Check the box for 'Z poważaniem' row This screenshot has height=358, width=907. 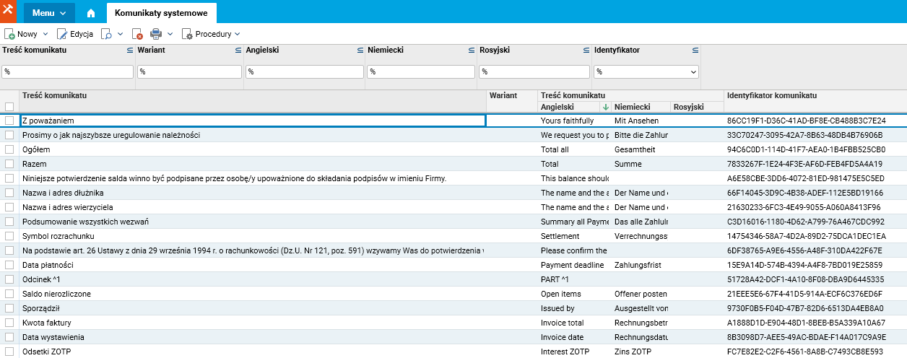pos(9,121)
